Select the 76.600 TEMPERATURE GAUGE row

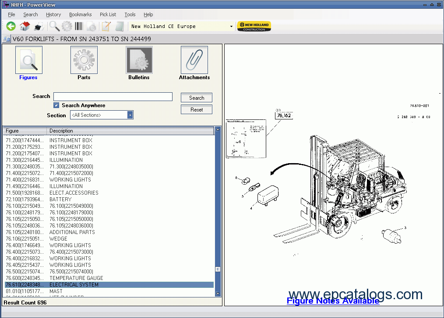[109, 278]
